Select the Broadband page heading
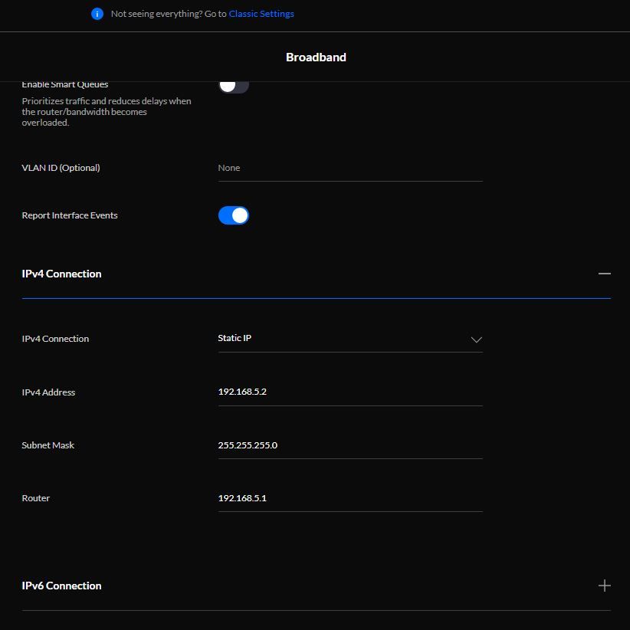The image size is (630, 630). point(315,57)
